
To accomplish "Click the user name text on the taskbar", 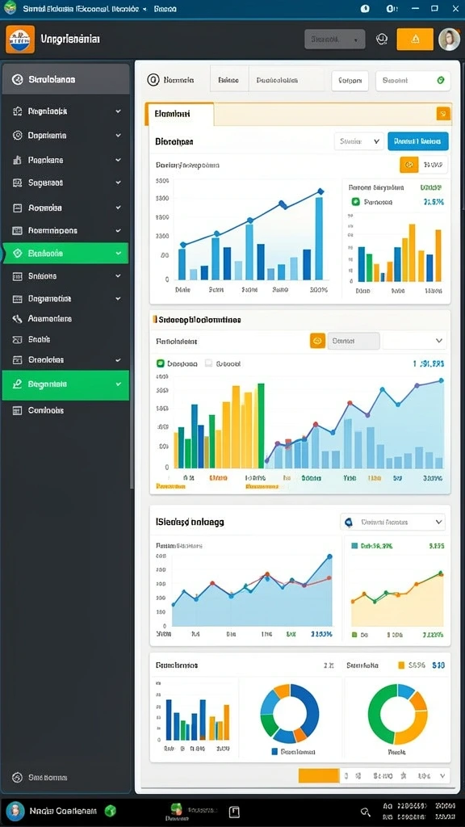I will (x=63, y=811).
